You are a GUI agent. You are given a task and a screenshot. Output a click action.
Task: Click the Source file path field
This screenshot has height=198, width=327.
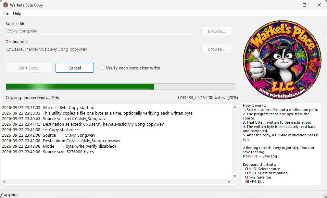[101, 31]
